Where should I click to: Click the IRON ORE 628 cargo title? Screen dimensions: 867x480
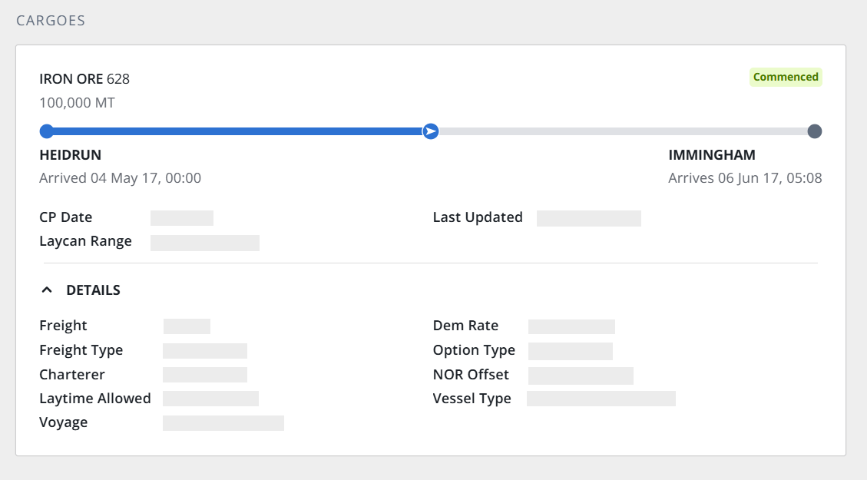[84, 79]
